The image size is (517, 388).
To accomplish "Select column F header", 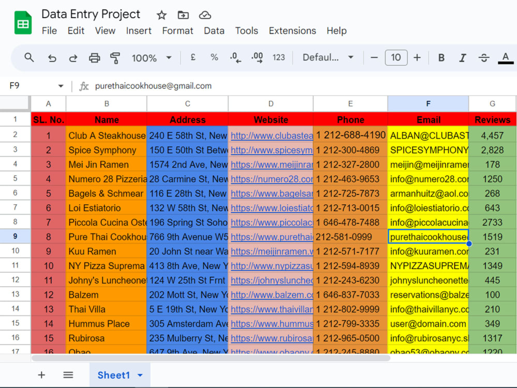I will tap(428, 104).
